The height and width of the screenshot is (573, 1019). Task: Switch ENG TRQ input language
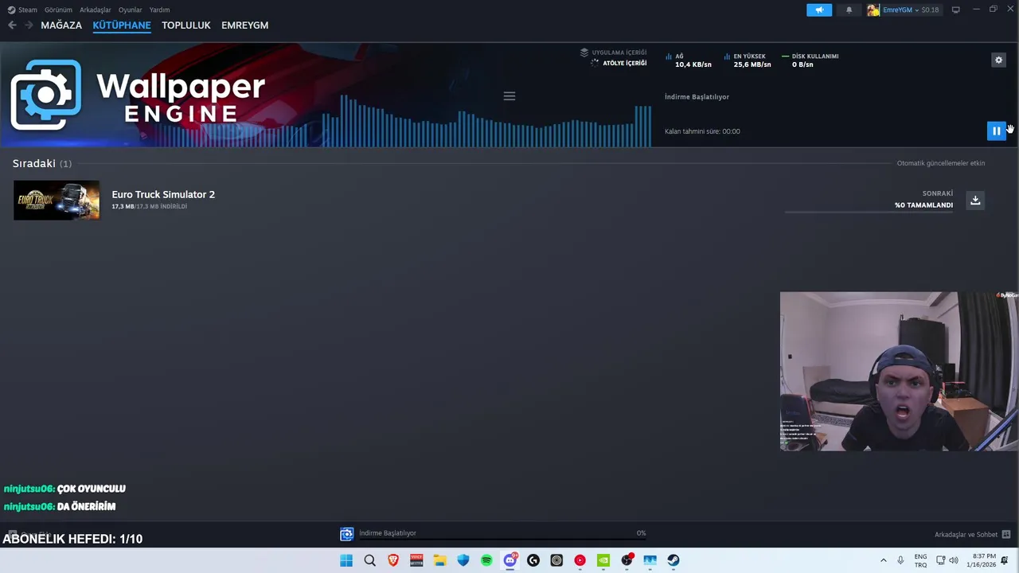click(x=920, y=560)
